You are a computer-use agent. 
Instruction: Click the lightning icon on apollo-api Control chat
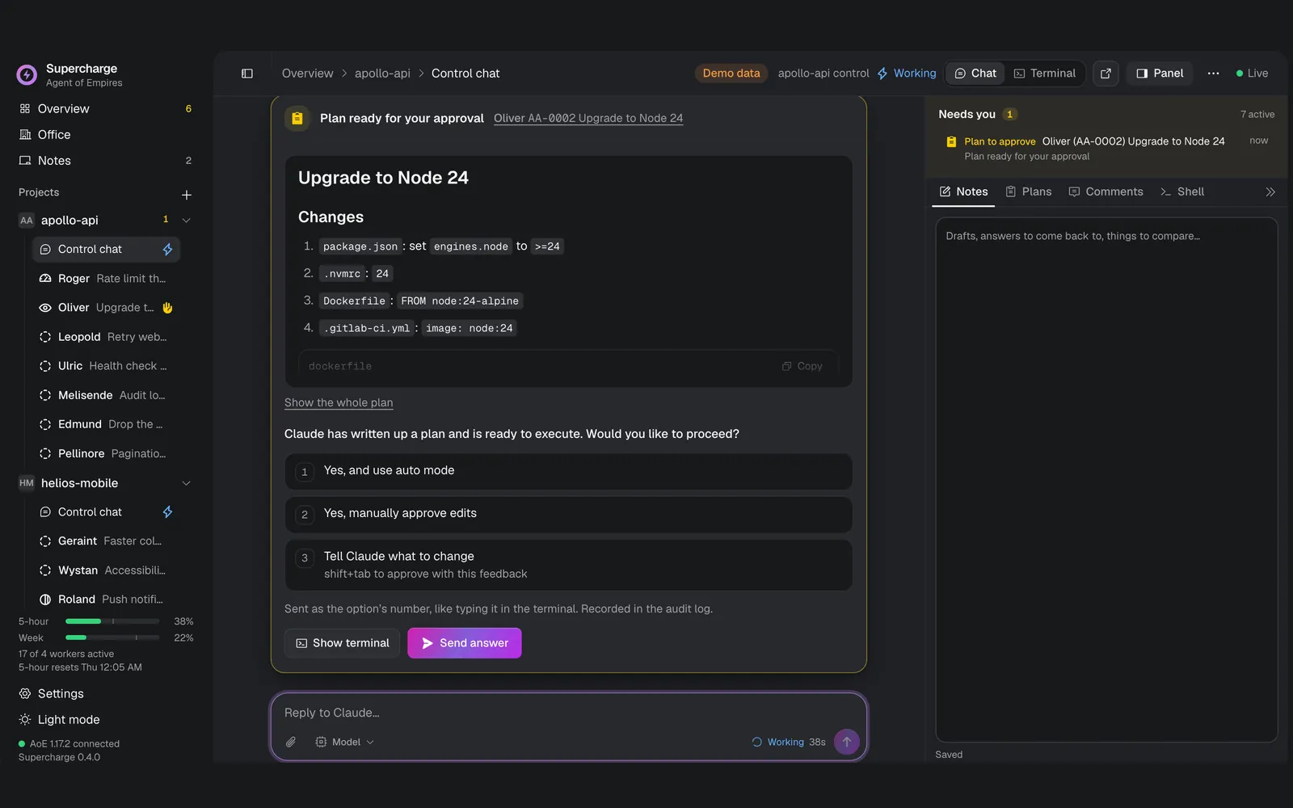[167, 250]
